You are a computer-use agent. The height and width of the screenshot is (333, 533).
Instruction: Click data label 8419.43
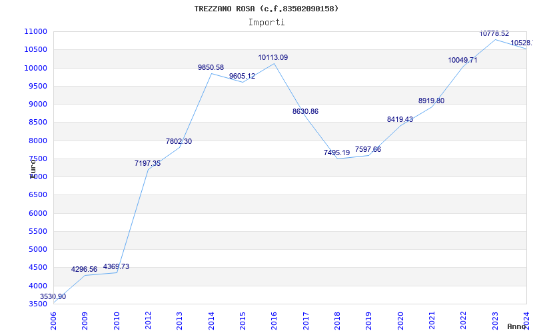pyautogui.click(x=400, y=120)
